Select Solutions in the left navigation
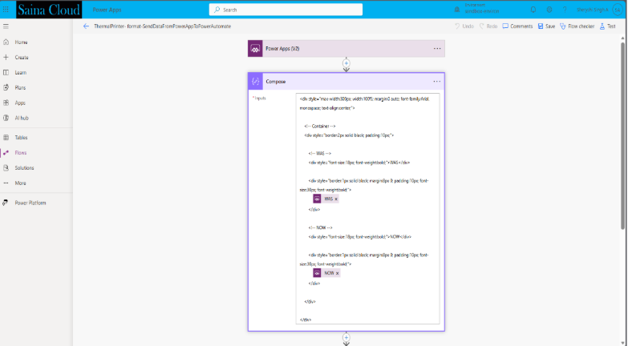The image size is (628, 346). click(x=23, y=167)
